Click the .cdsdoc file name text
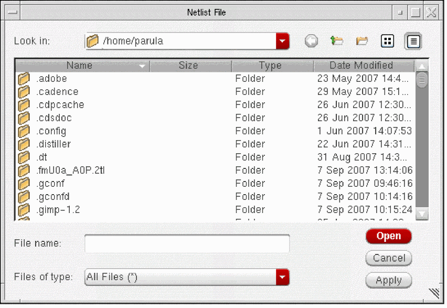The height and width of the screenshot is (308, 447). (54, 118)
